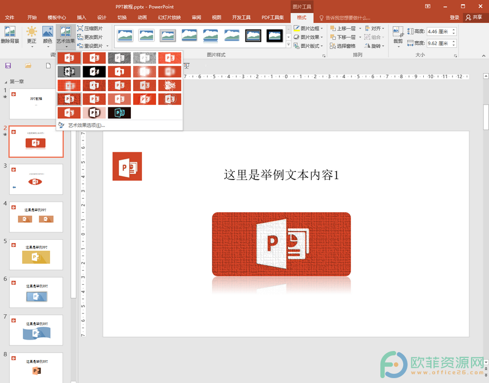Open the 模板中心 template center tab
489x383 pixels.
click(x=57, y=17)
